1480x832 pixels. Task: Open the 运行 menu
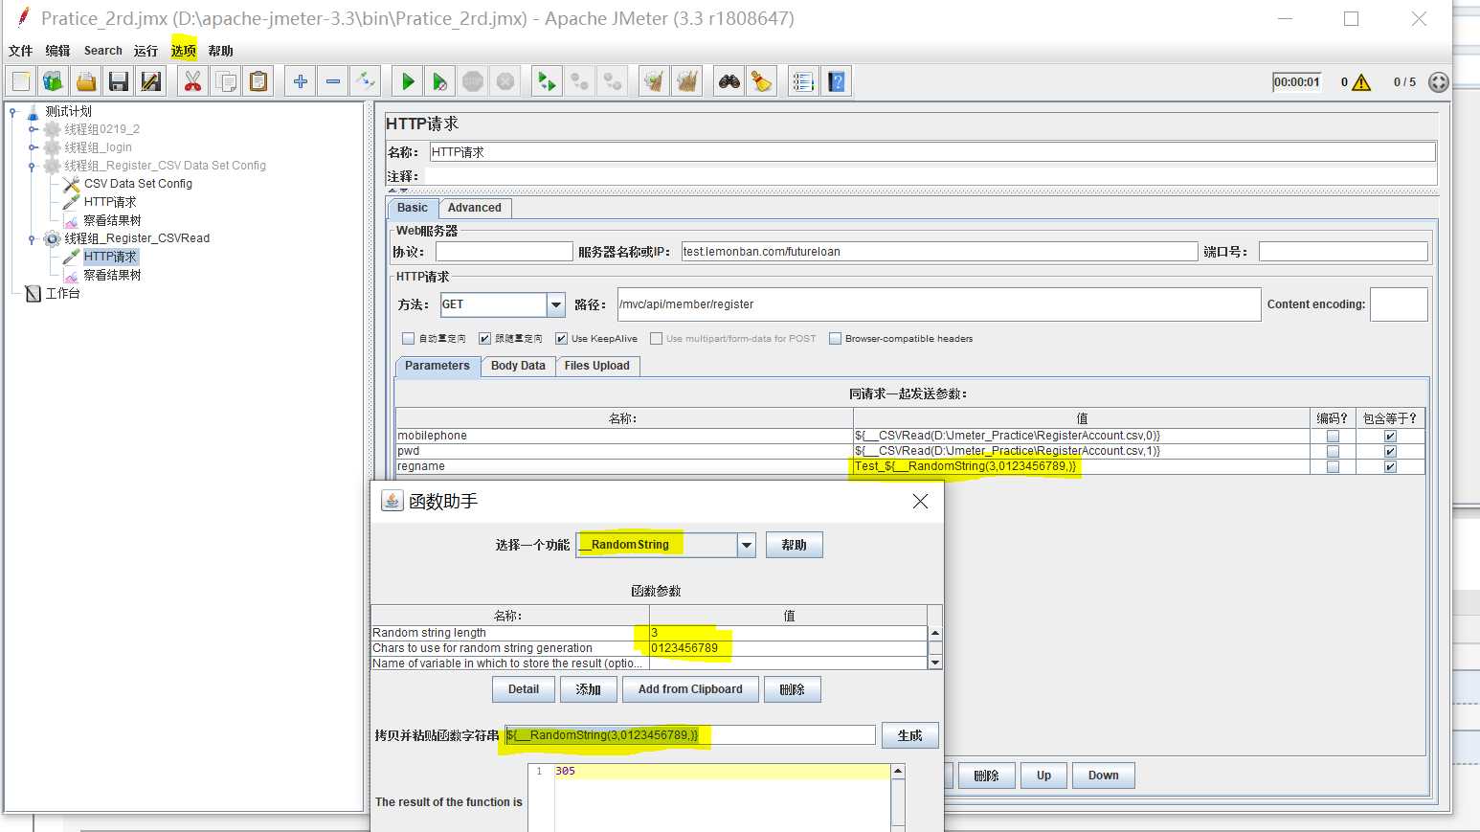click(146, 51)
